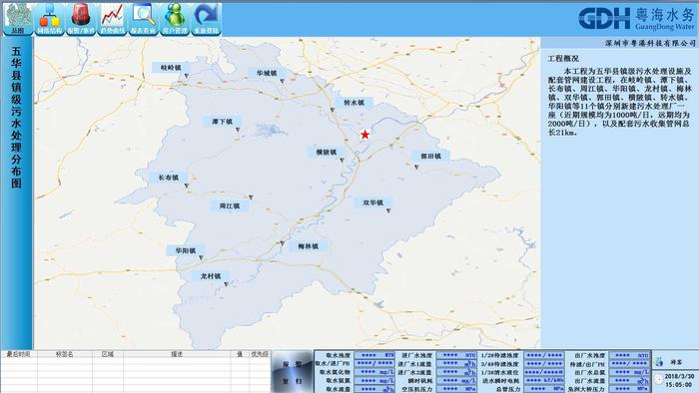Click the red star marker on map
This screenshot has height=393, width=699.
(364, 135)
